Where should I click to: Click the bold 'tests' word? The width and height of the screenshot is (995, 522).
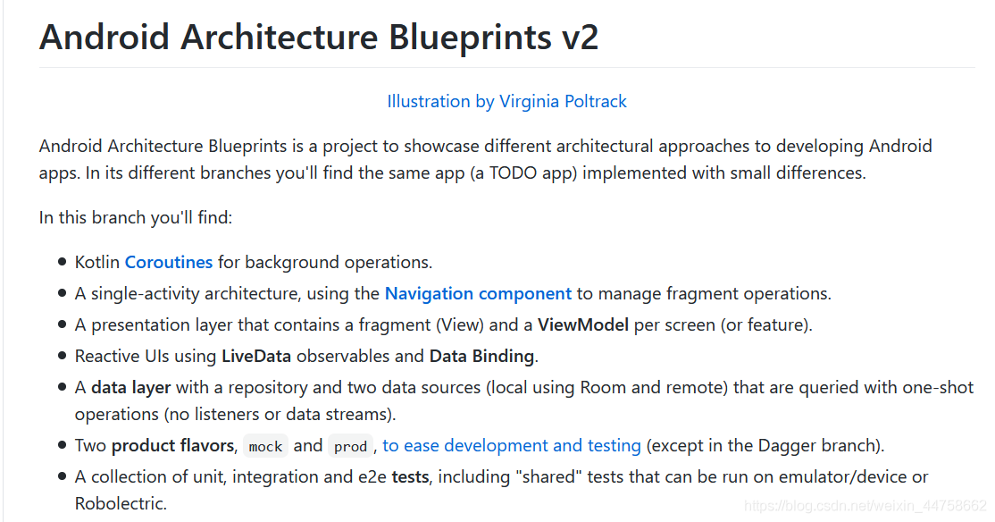pos(410,477)
